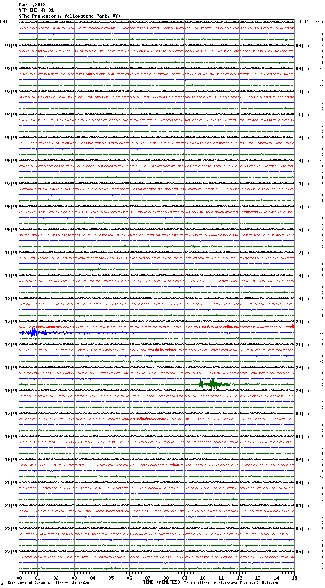Click the 17:00 MST time label
Image resolution: width=325 pixels, height=588 pixels.
point(11,414)
